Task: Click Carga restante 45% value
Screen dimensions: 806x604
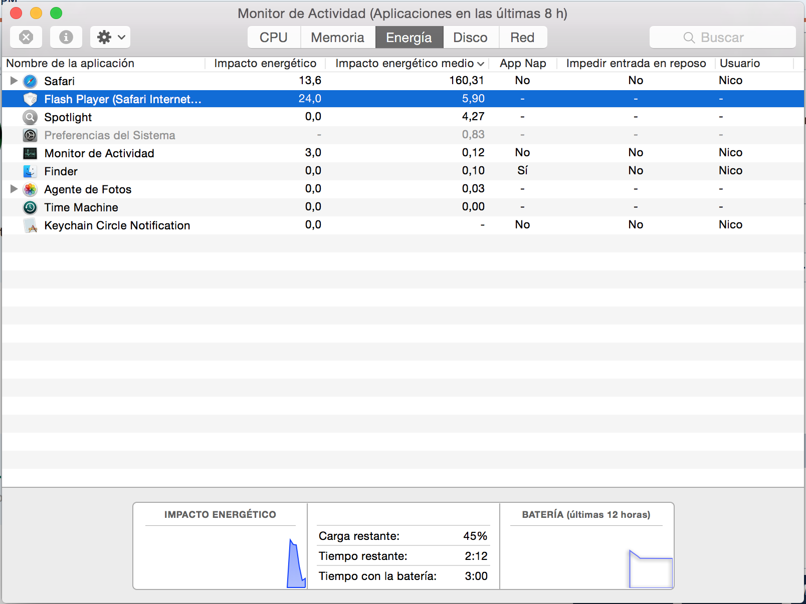Action: [x=475, y=536]
